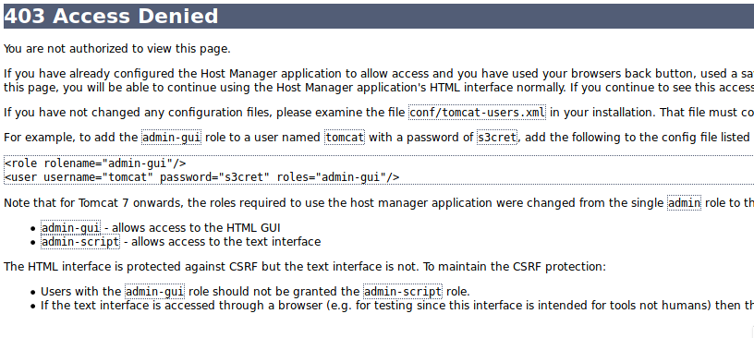The image size is (754, 338).
Task: Click the 403 Access Denied heading
Action: pyautogui.click(x=111, y=16)
